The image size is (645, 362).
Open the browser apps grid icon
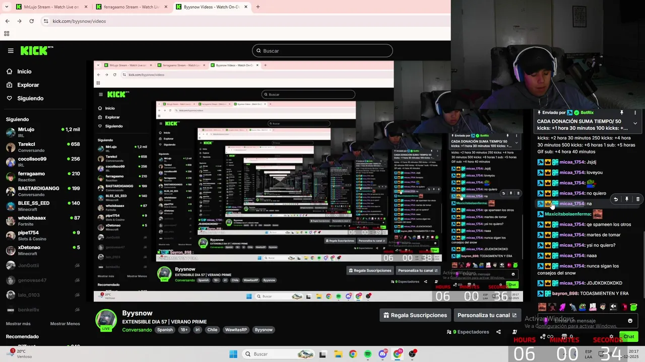7,34
